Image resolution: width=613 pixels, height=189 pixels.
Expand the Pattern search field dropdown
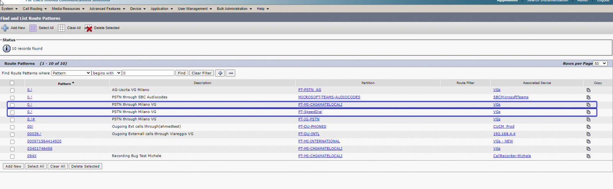pyautogui.click(x=71, y=73)
